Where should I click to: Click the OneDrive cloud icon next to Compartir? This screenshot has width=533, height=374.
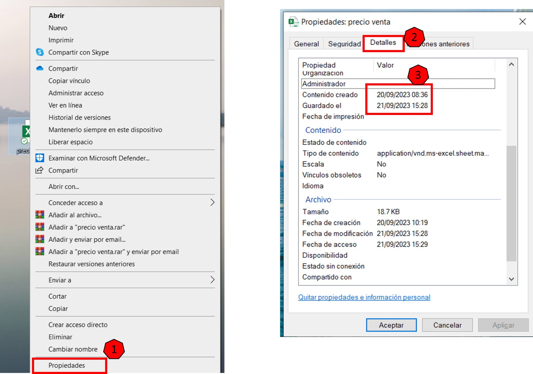tap(40, 68)
